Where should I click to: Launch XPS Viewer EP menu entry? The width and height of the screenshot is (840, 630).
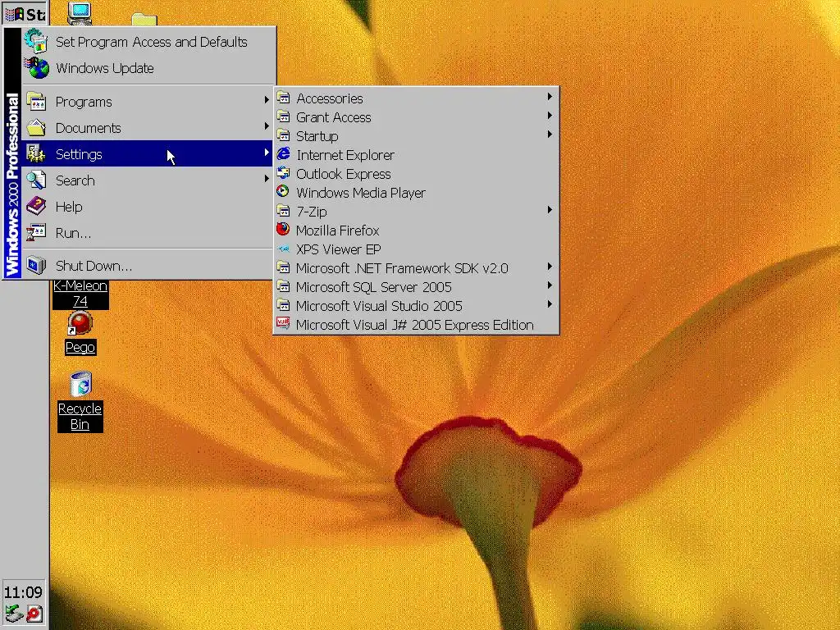(416, 249)
